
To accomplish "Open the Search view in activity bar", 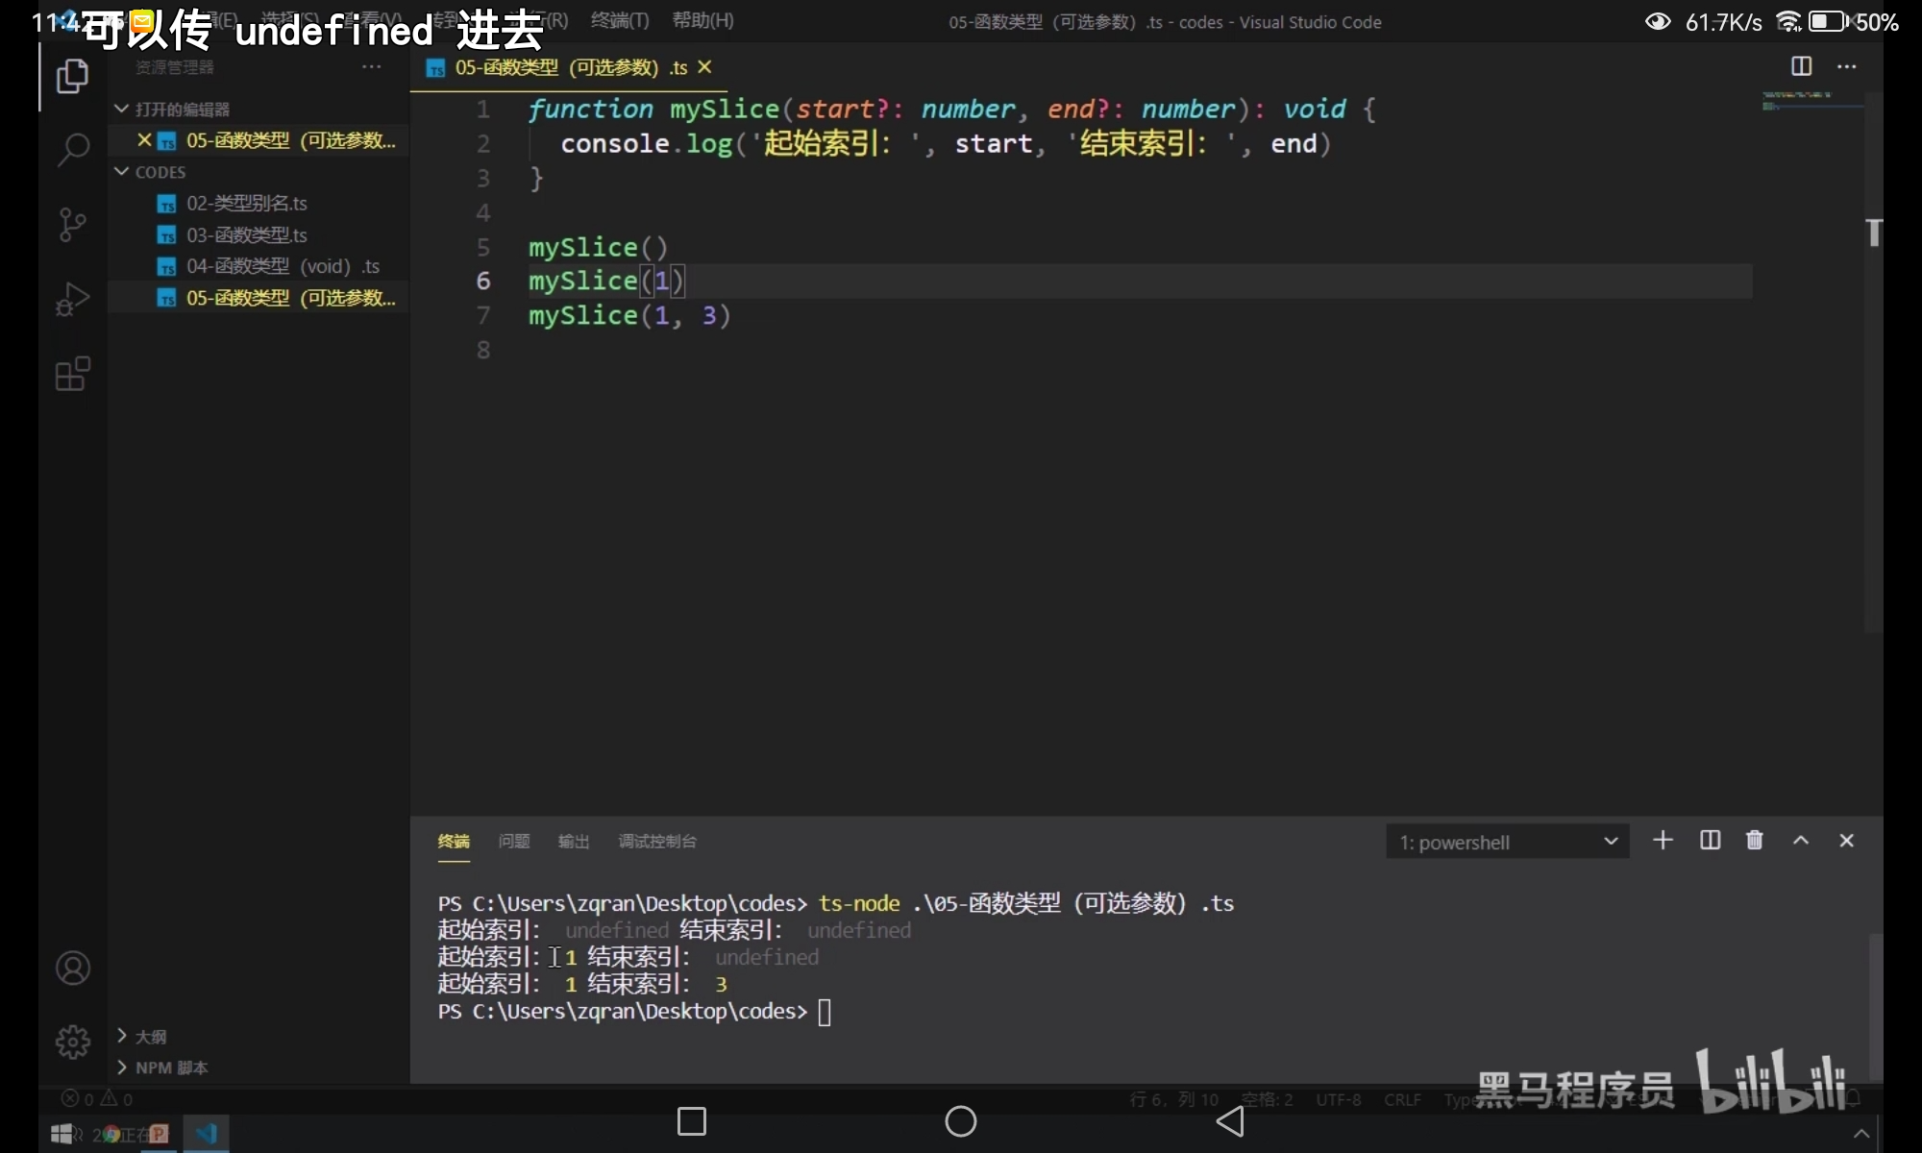I will (73, 150).
